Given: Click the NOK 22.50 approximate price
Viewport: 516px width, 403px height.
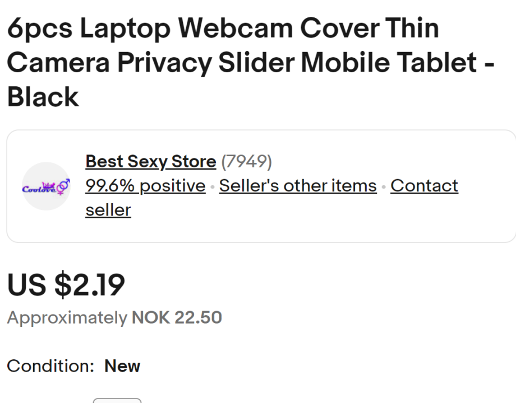Looking at the screenshot, I should (x=176, y=317).
